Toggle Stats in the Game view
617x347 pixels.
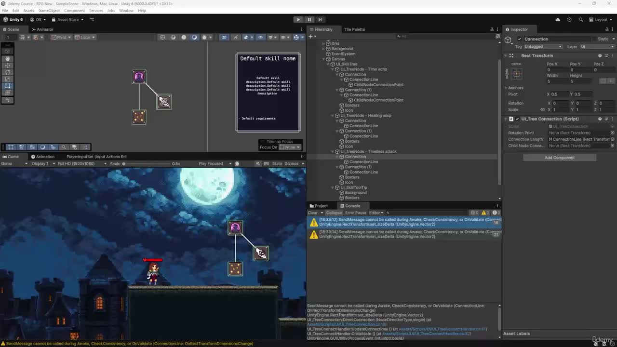277,164
